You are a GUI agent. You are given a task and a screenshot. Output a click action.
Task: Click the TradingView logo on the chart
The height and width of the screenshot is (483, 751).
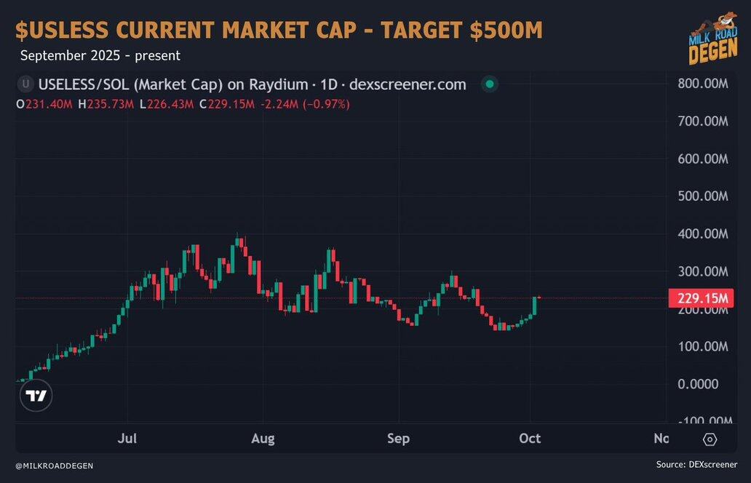click(36, 396)
